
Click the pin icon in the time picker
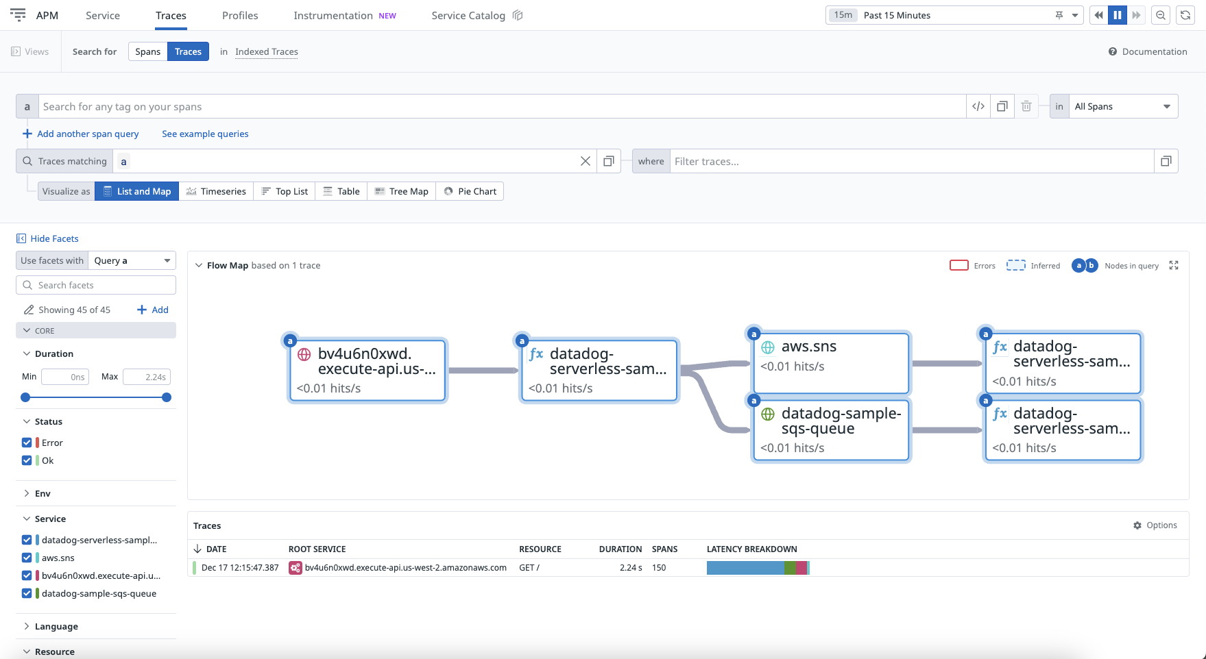coord(1059,14)
